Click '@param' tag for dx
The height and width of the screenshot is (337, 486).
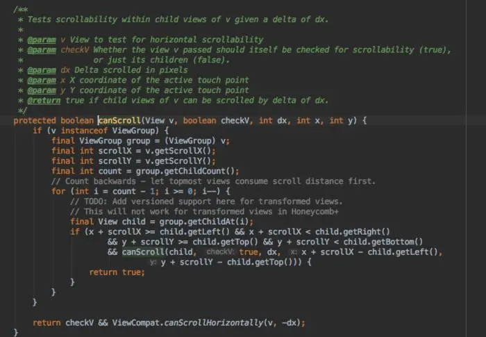[42, 70]
